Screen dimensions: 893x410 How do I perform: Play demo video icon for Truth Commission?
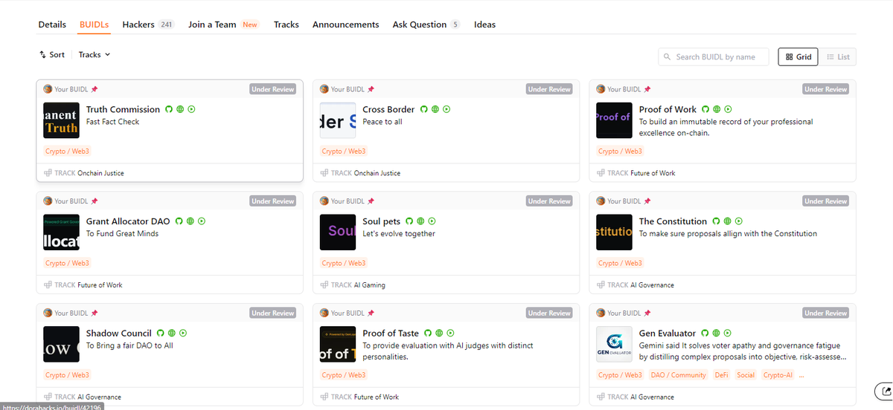(192, 109)
